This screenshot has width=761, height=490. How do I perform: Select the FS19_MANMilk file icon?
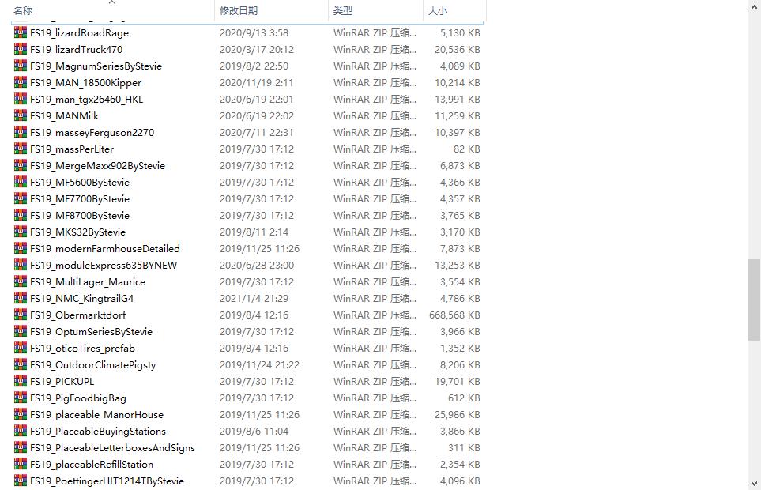pyautogui.click(x=21, y=115)
